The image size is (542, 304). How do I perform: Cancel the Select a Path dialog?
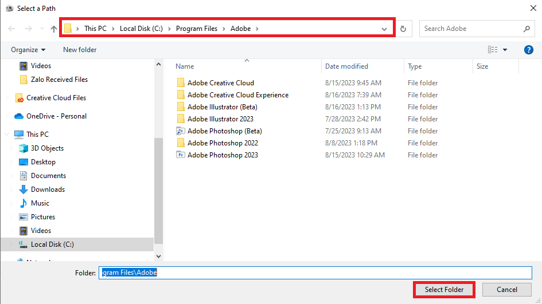pyautogui.click(x=507, y=290)
